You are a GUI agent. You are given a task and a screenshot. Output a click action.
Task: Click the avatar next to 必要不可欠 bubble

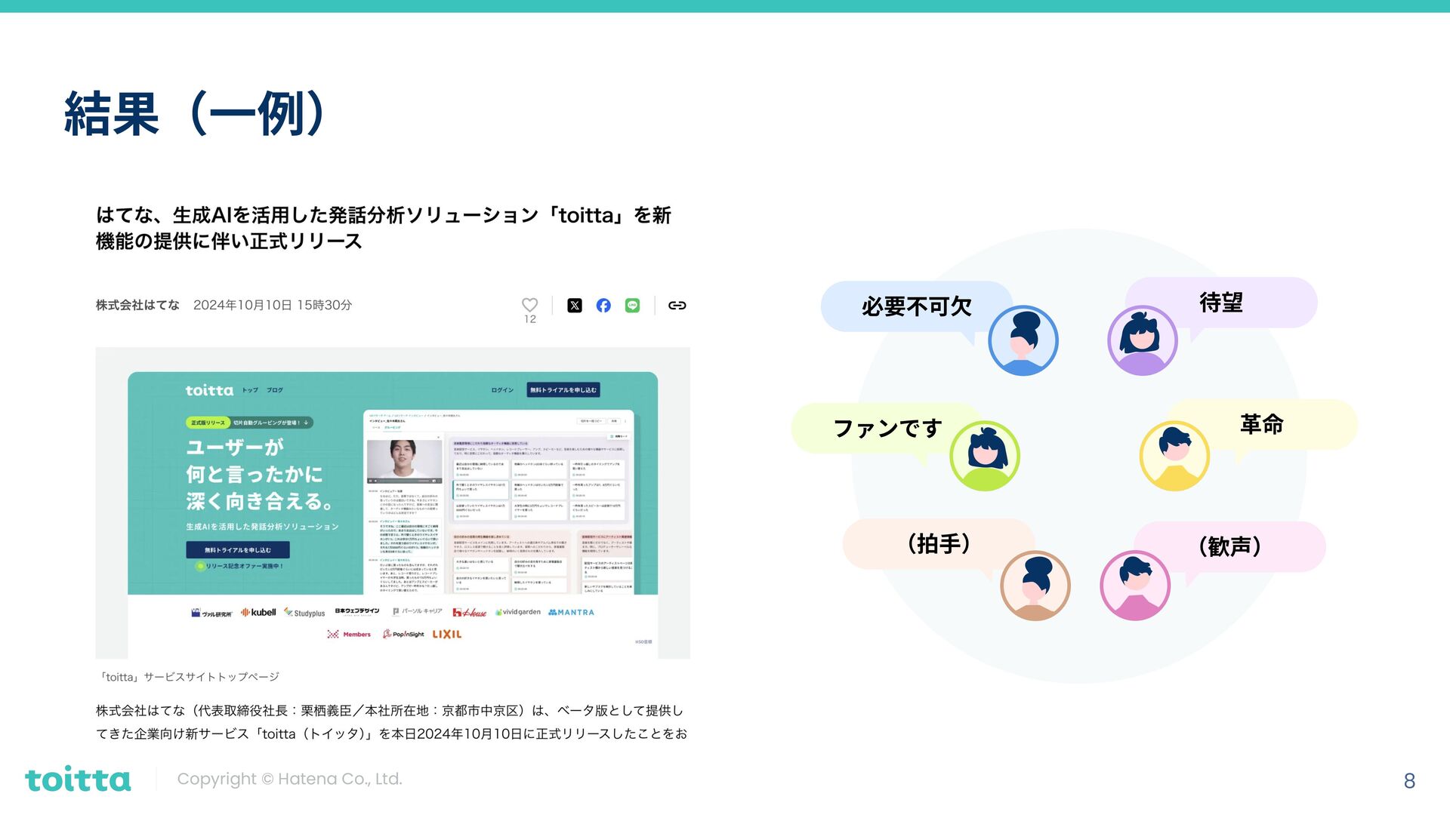[1023, 340]
